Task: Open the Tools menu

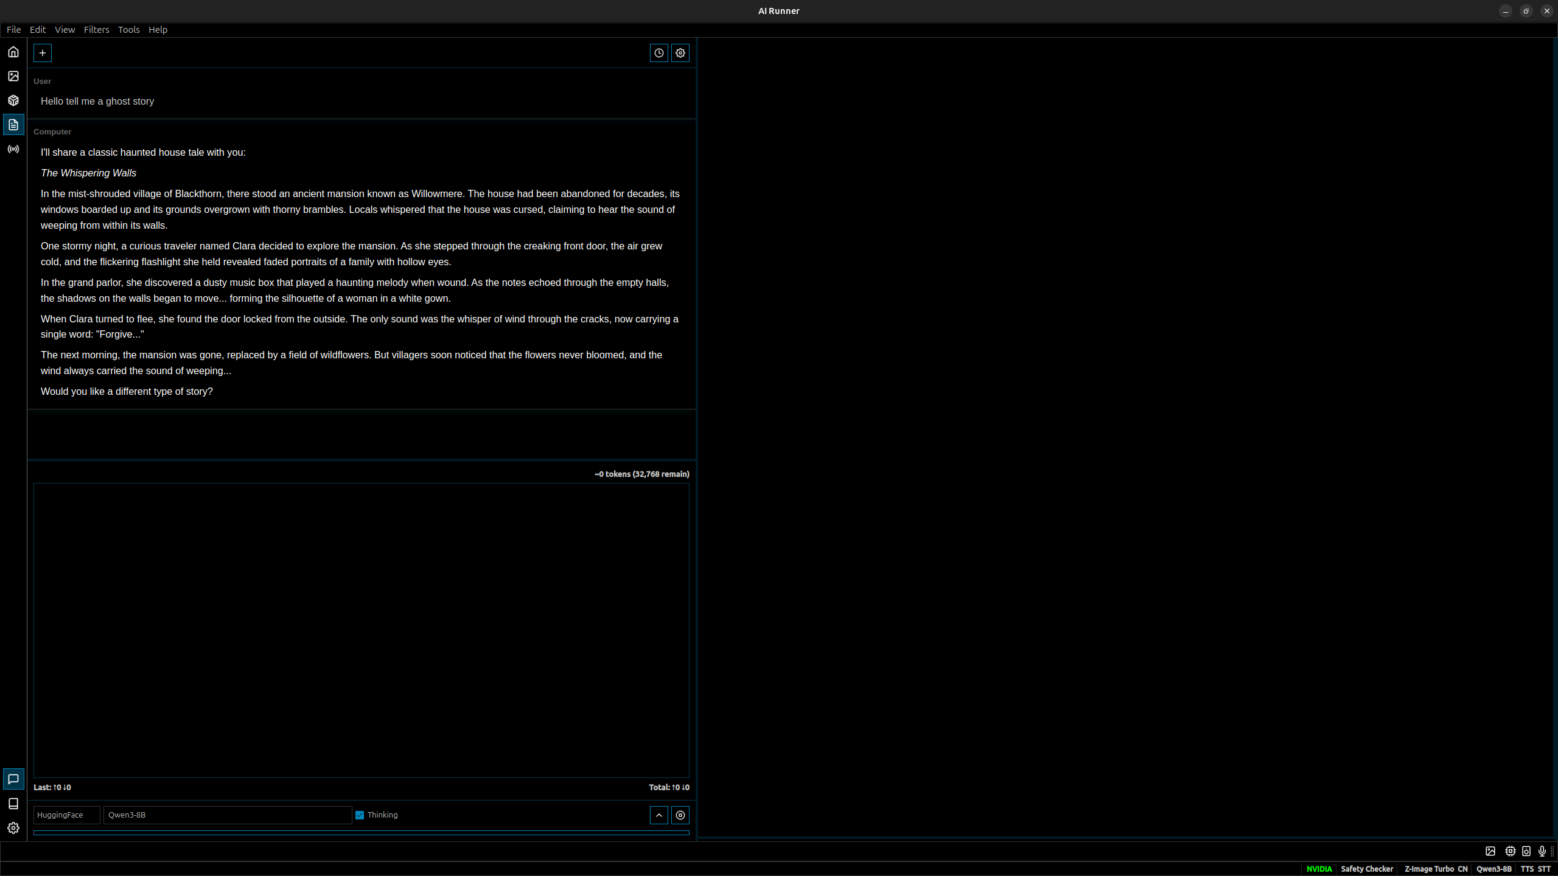Action: tap(128, 29)
